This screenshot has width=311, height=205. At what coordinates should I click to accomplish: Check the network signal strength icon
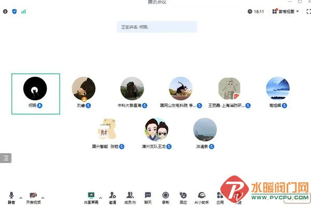[23, 11]
